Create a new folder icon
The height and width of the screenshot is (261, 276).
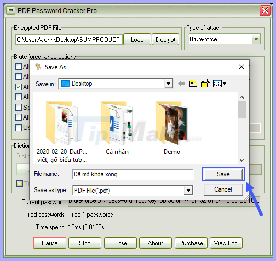(x=205, y=84)
